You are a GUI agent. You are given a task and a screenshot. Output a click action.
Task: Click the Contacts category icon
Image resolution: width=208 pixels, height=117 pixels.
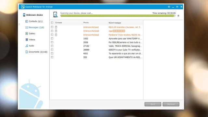click(x=27, y=21)
